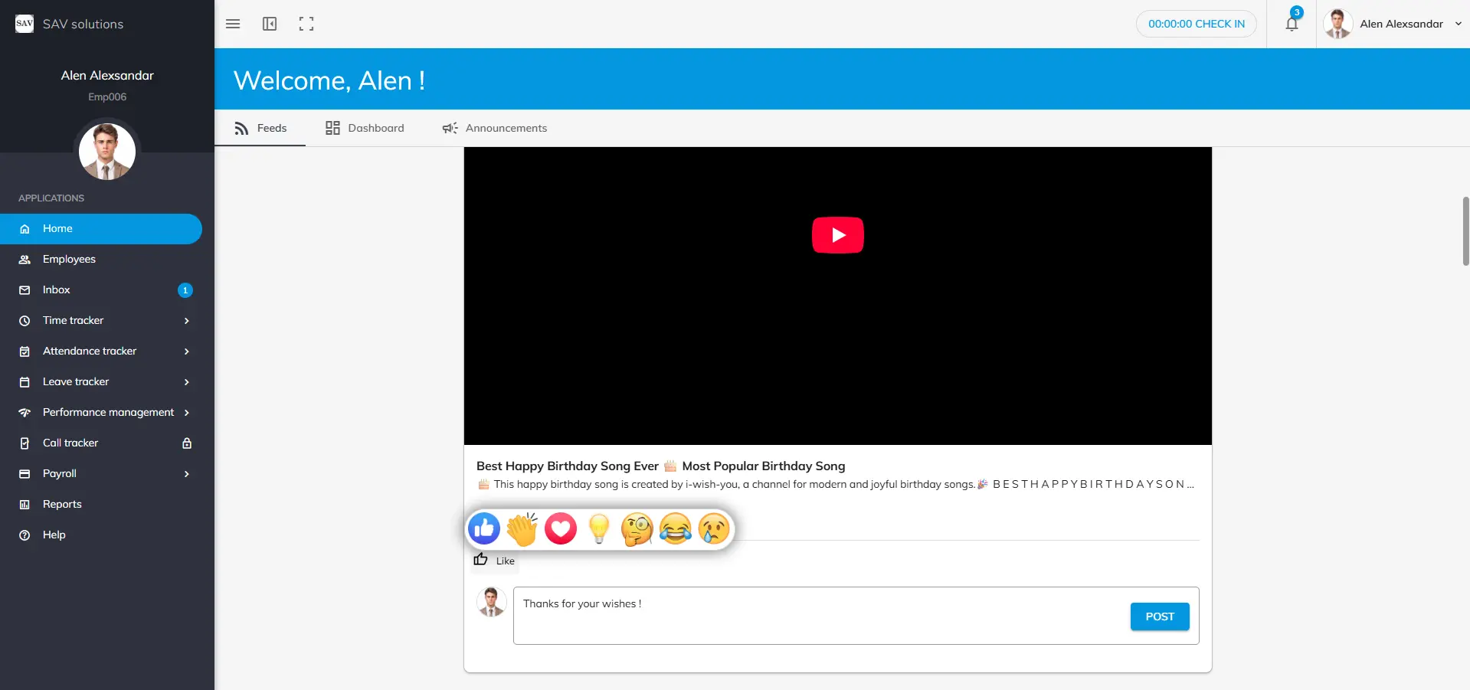Click the hamburger menu icon
This screenshot has height=690, width=1470.
[233, 24]
